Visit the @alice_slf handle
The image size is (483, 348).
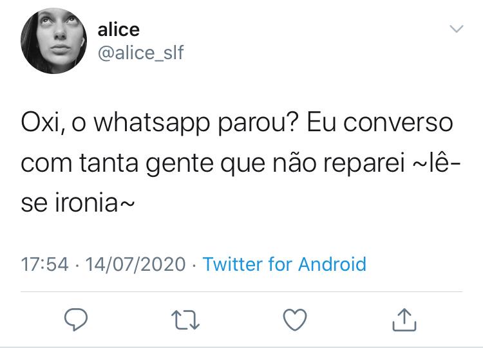coord(141,53)
